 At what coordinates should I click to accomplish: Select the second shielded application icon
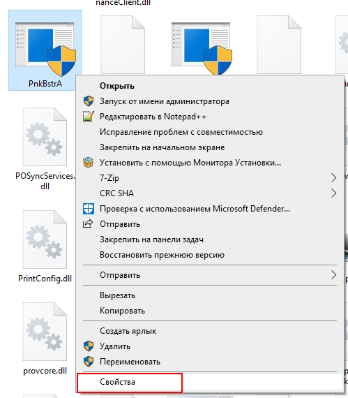click(202, 49)
